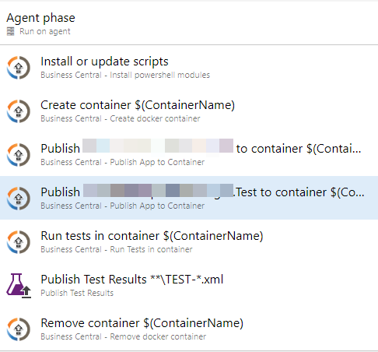Select the Remove container $(ContainerName) task
This screenshot has height=352, width=378.
[189, 329]
